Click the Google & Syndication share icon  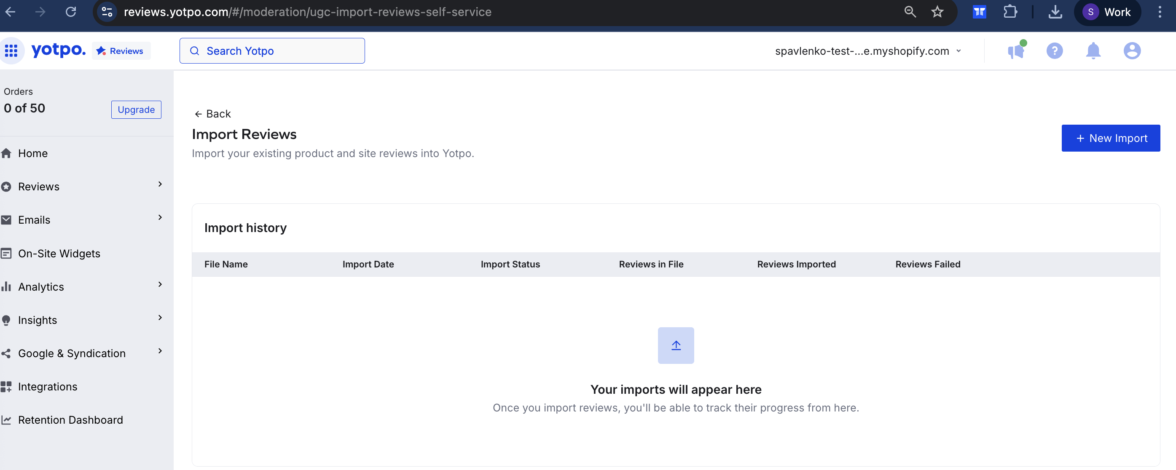6,353
